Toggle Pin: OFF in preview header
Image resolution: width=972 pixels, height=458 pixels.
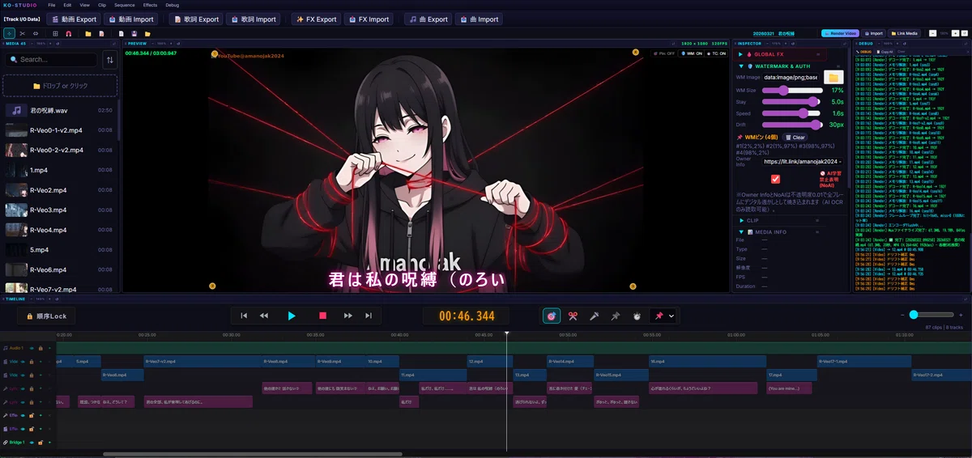click(664, 53)
